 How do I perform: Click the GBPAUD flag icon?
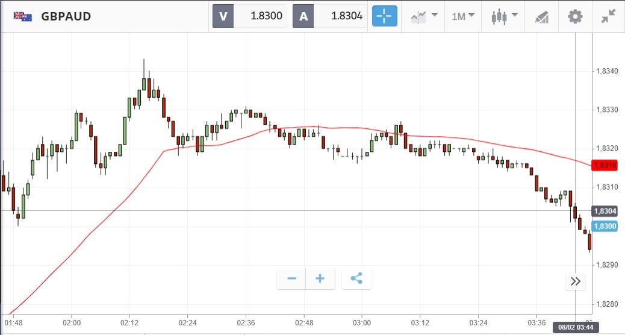[23, 16]
